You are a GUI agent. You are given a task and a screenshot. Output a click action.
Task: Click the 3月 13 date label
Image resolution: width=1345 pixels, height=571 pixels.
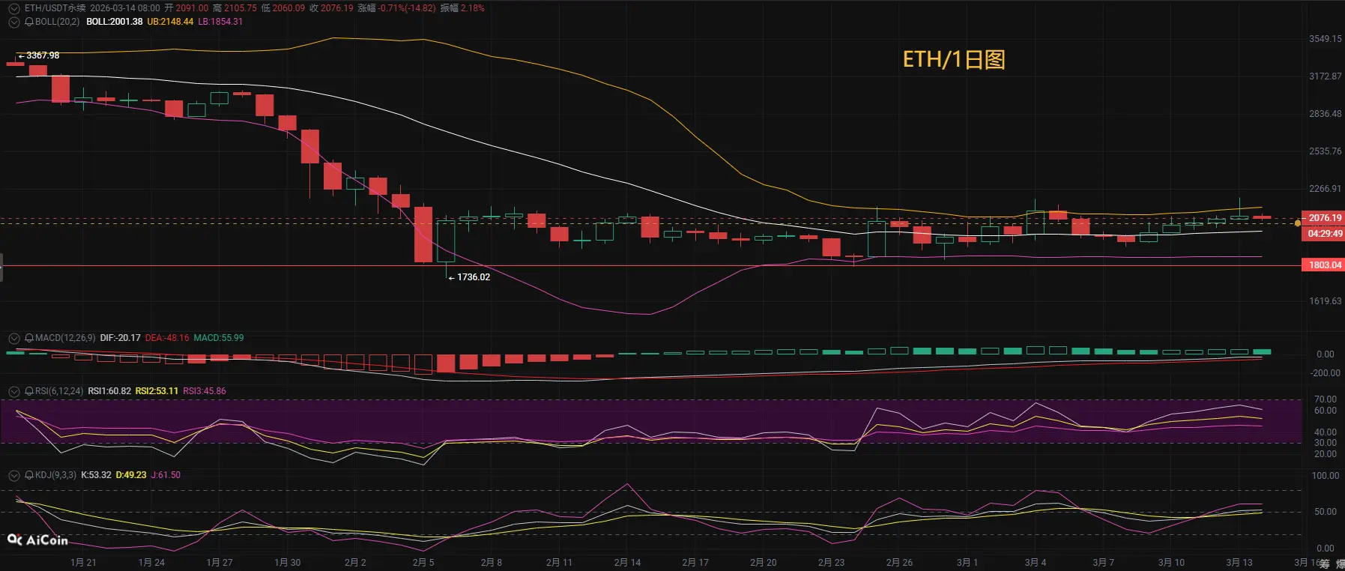(x=1239, y=563)
